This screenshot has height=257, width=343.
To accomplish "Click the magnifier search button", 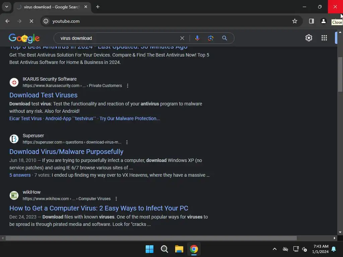I will pos(224,38).
